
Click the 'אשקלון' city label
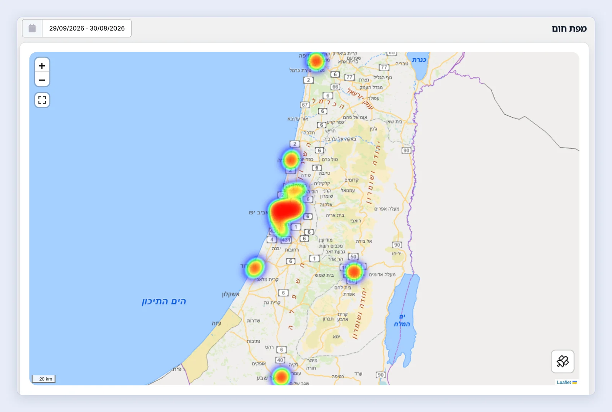click(x=231, y=294)
